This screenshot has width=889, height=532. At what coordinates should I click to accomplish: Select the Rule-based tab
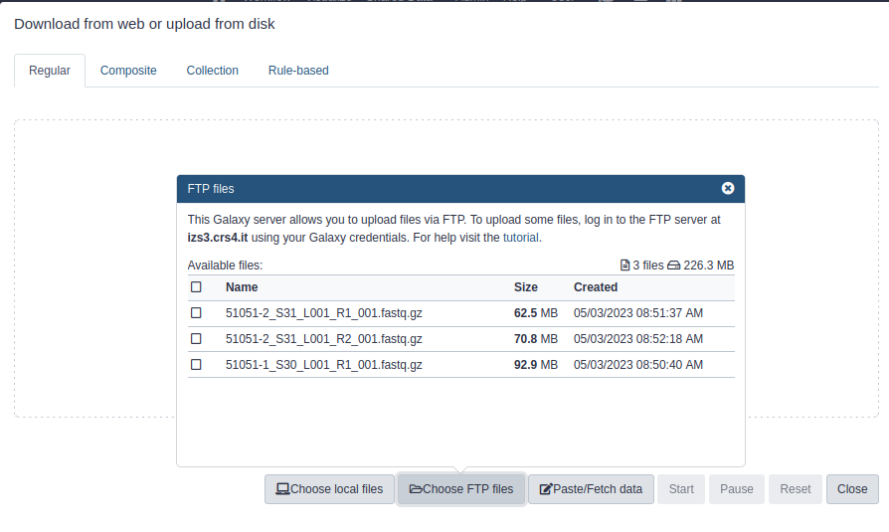click(x=298, y=71)
